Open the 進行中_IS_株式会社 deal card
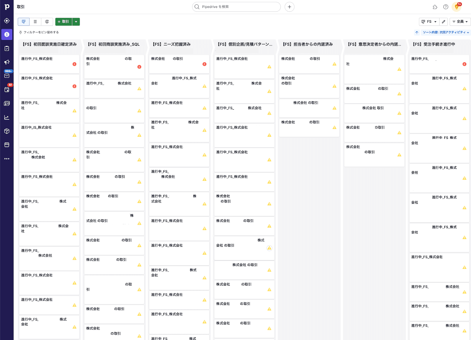Screen dimensions: 471x340 tap(49, 135)
